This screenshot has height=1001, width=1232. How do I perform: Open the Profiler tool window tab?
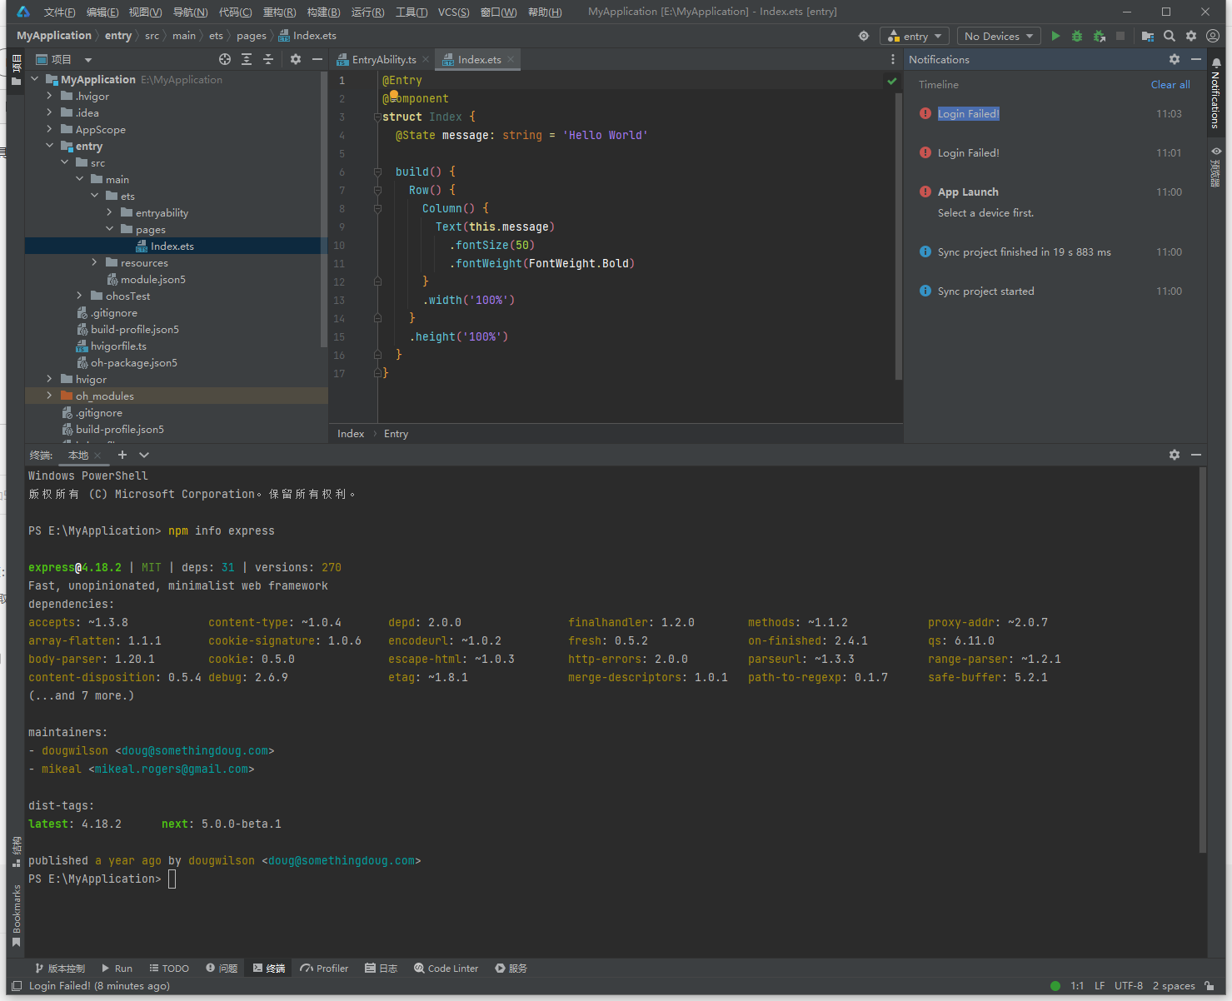pos(324,968)
